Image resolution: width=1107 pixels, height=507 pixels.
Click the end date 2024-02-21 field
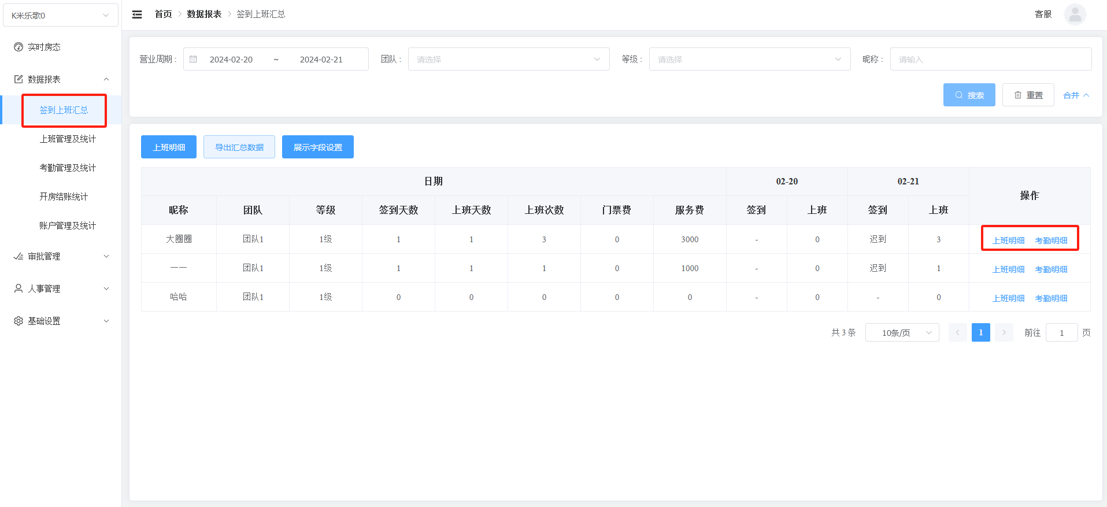321,60
